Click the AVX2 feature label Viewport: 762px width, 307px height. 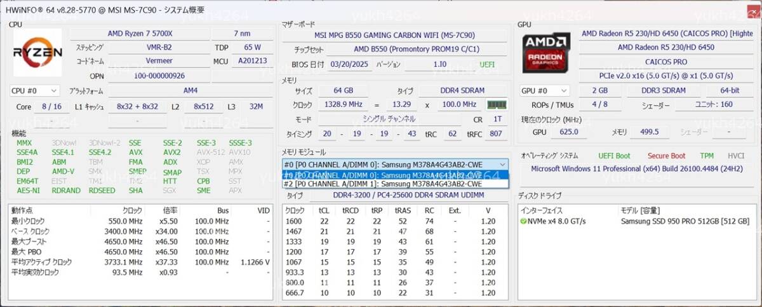172,153
